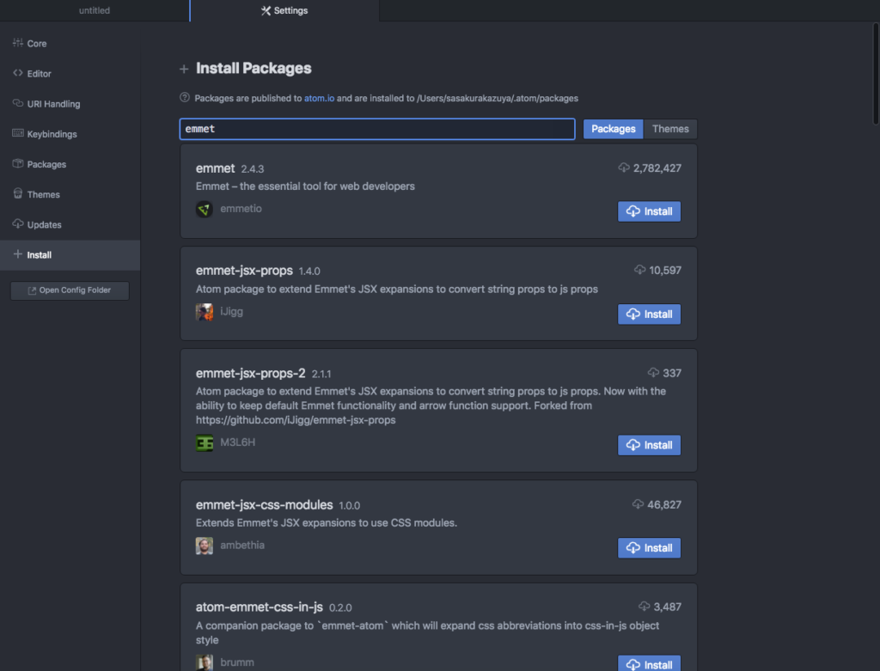Click the download icon beside 46,827
Screen dimensions: 880x671
[639, 503]
